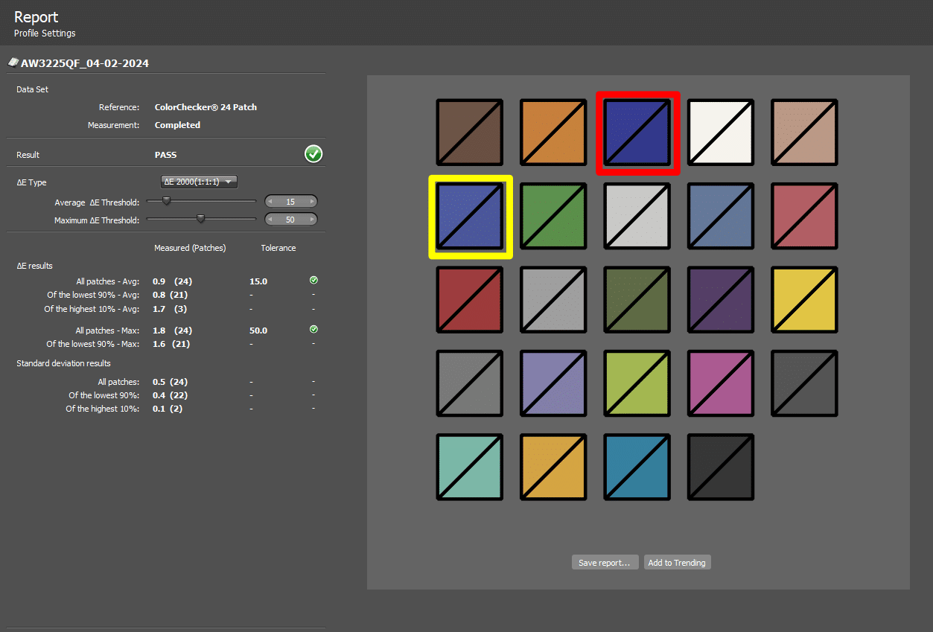Click the Profile Settings subtitle
The height and width of the screenshot is (632, 933).
point(45,33)
